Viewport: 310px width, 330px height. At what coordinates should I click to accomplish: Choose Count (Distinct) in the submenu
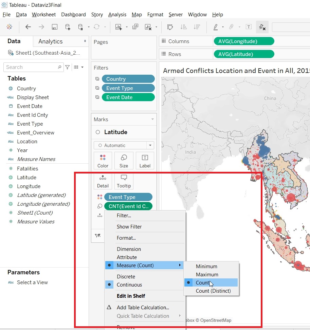pos(213,291)
